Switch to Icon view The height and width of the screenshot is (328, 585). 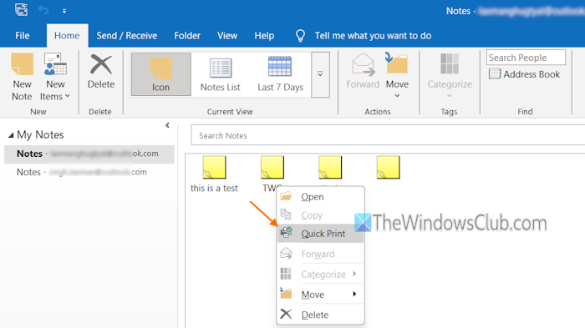coord(160,74)
